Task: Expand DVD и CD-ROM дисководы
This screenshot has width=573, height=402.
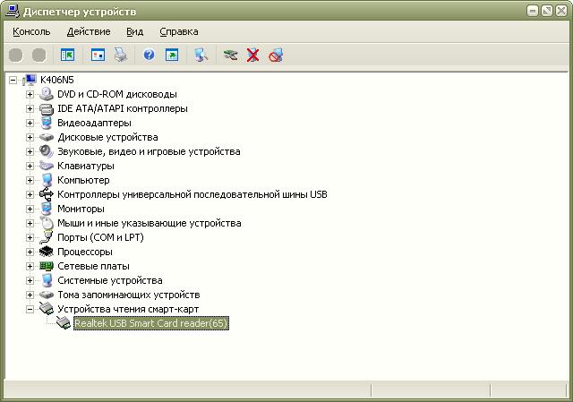Action: [x=30, y=94]
